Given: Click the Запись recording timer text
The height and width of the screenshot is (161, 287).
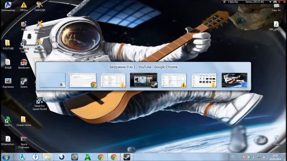Looking at the screenshot, I should (255, 2).
